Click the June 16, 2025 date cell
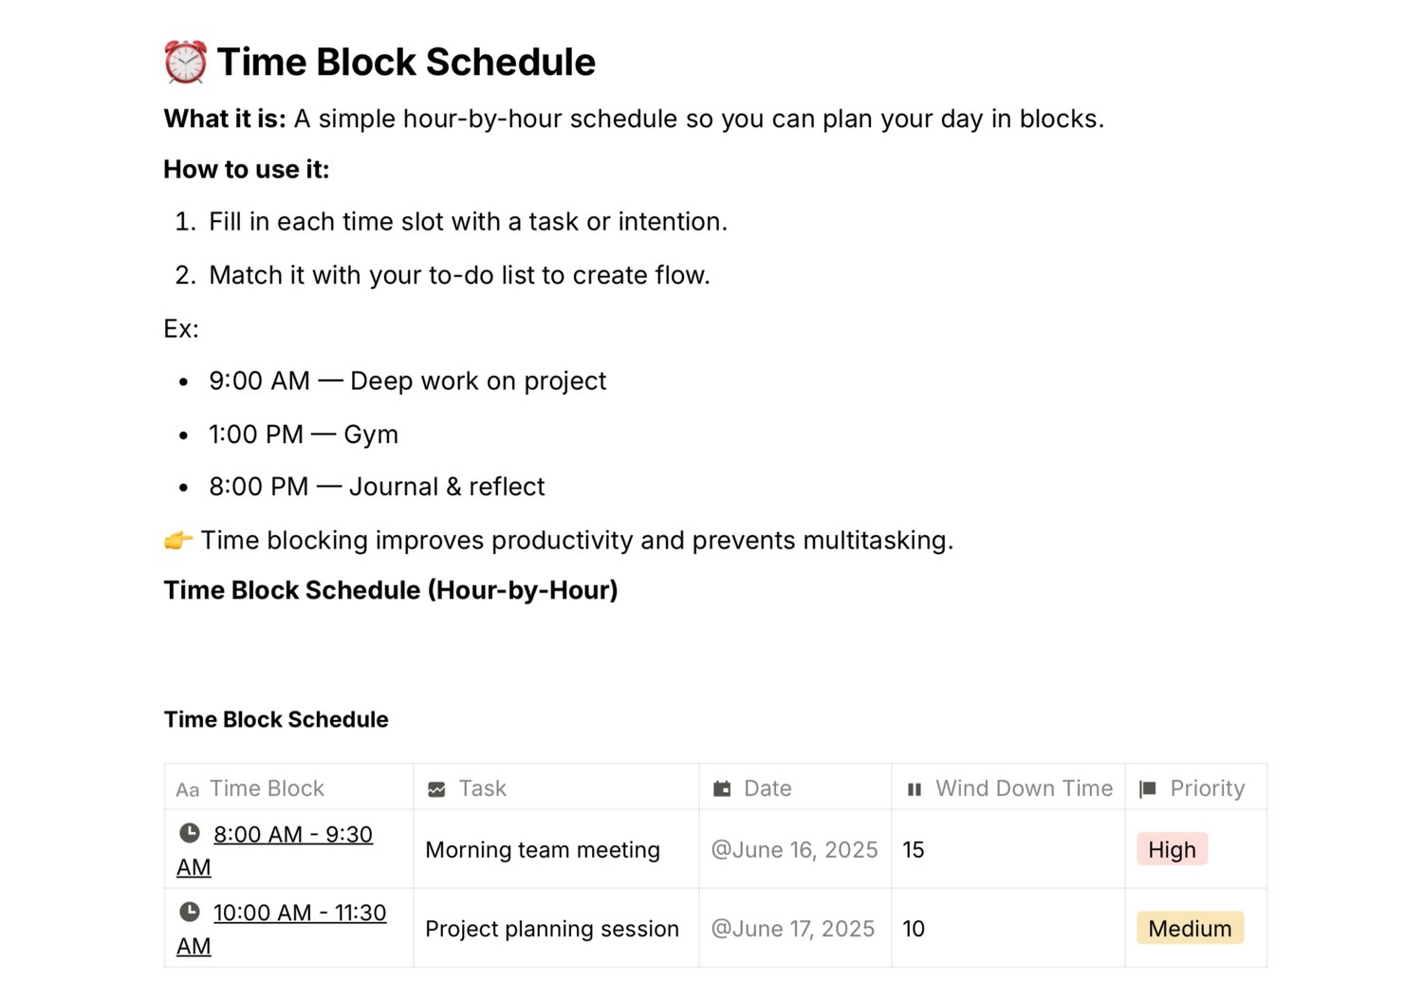The width and height of the screenshot is (1423, 999). (x=794, y=850)
